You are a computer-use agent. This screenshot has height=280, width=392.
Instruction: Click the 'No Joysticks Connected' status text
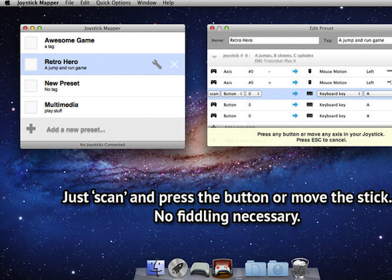103,145
